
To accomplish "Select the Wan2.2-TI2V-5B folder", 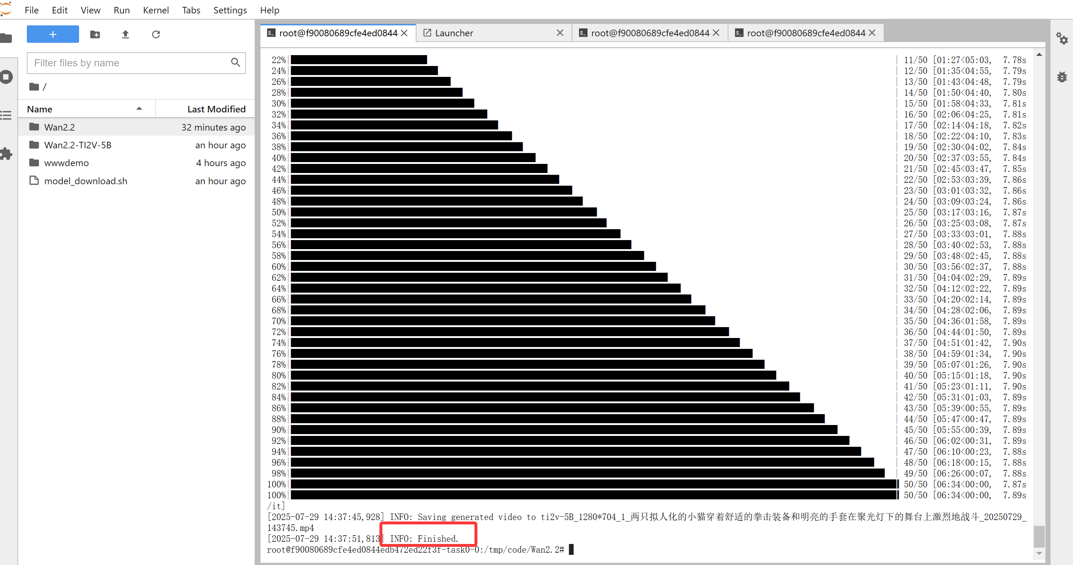I will pyautogui.click(x=136, y=145).
